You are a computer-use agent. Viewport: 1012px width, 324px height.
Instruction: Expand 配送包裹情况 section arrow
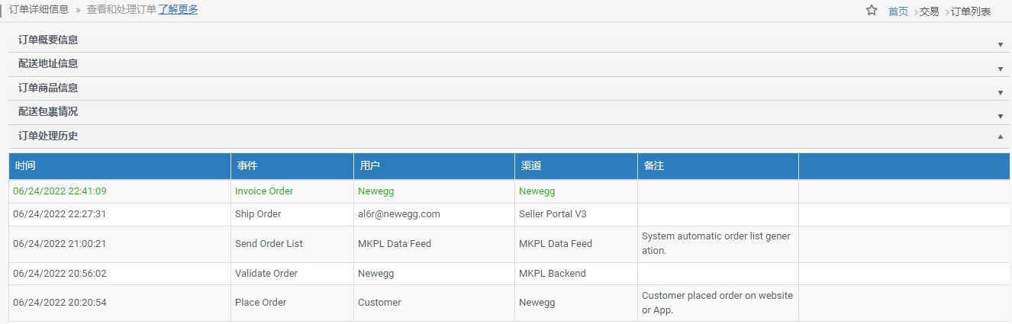point(1001,117)
